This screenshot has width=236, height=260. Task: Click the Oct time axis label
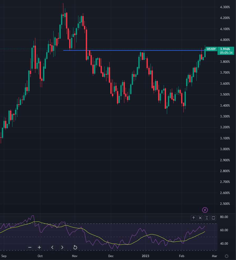pos(40,256)
